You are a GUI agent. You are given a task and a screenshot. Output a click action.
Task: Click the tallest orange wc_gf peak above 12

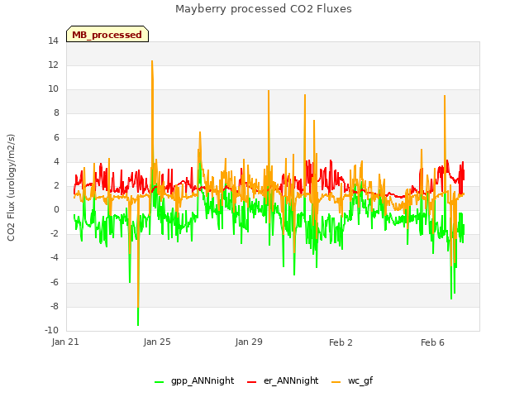pos(152,62)
